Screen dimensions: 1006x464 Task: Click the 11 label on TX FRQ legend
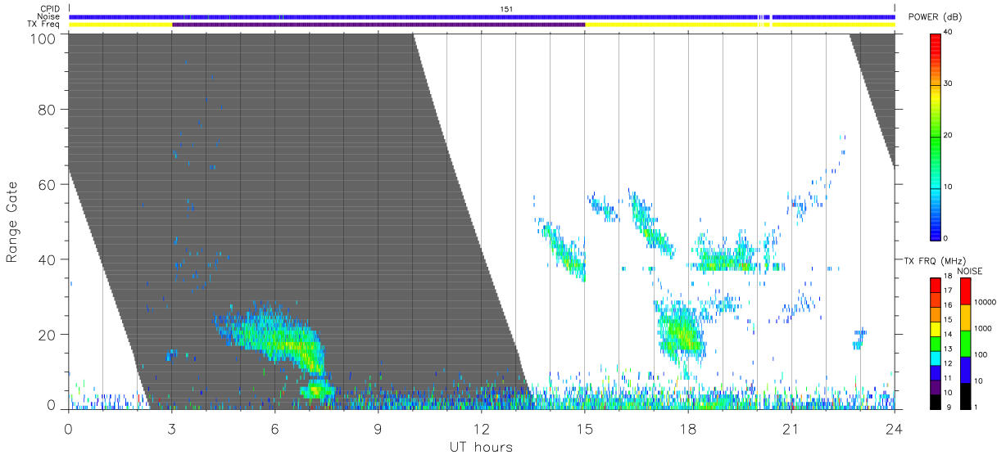click(x=949, y=378)
